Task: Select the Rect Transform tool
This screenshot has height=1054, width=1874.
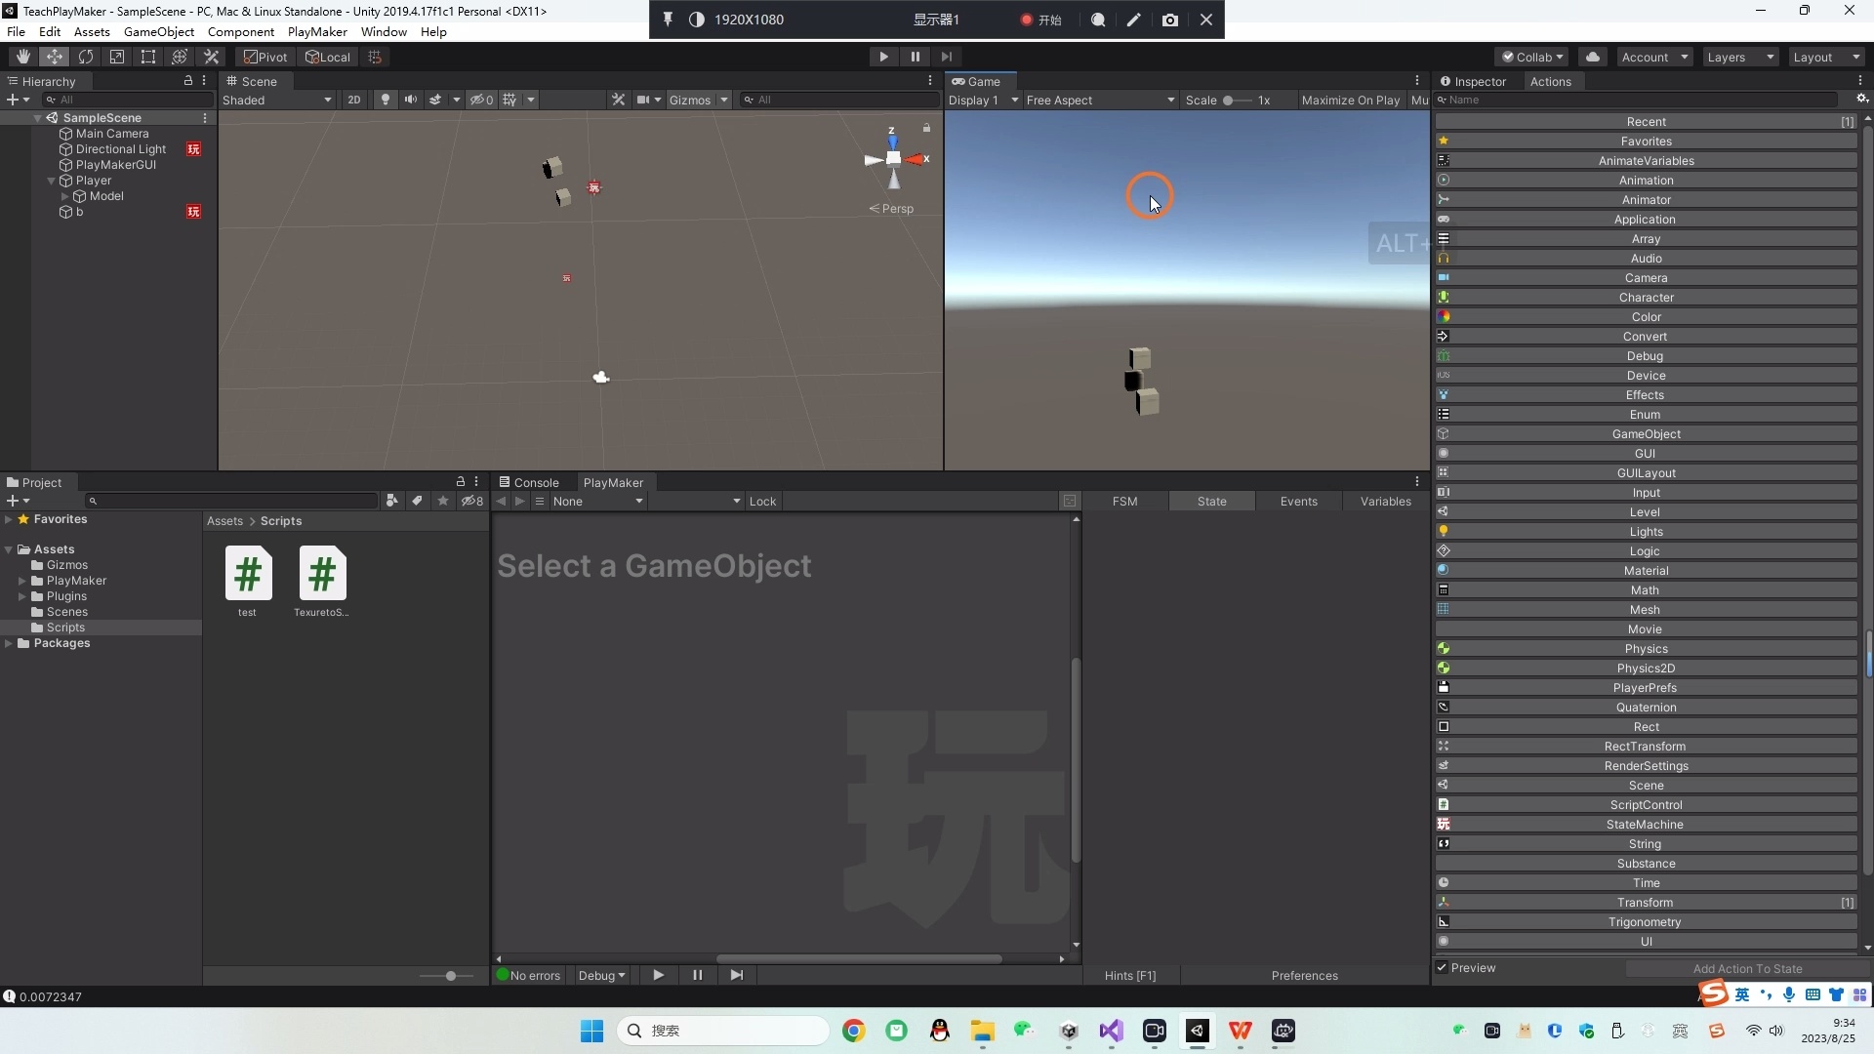Action: coord(147,57)
